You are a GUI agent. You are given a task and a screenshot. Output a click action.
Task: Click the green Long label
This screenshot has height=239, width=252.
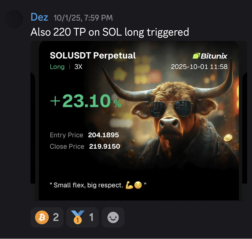point(57,67)
